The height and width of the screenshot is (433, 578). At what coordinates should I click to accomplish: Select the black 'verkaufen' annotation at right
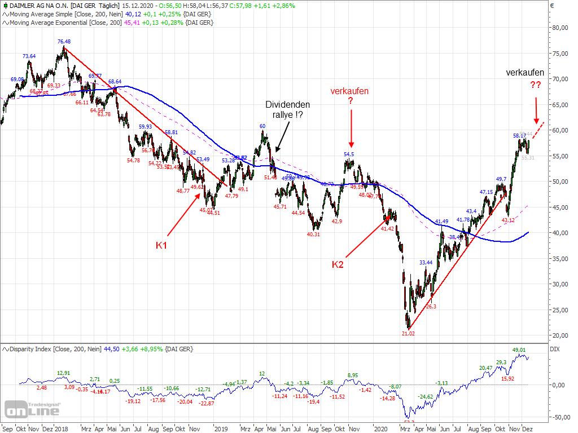point(525,73)
